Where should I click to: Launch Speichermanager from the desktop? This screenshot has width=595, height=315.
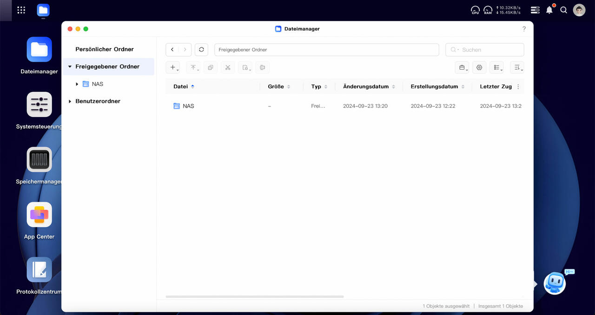[x=39, y=159]
